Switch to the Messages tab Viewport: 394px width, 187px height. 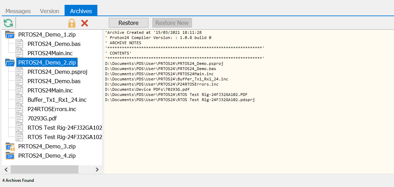[x=18, y=11]
